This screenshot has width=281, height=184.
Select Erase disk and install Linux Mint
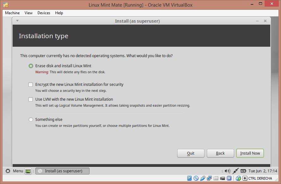coord(31,66)
